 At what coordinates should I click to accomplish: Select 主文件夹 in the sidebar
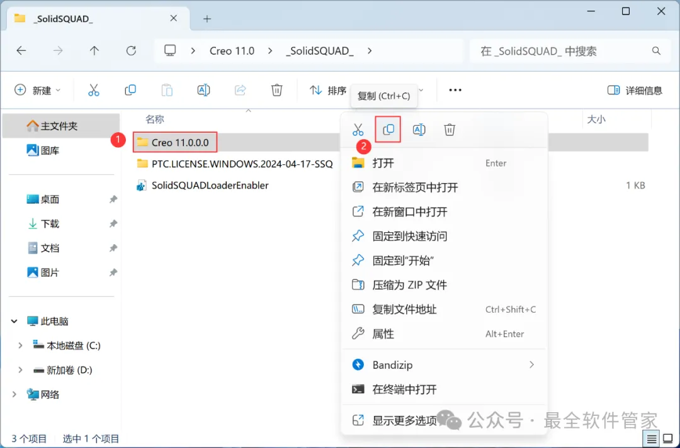(x=61, y=126)
